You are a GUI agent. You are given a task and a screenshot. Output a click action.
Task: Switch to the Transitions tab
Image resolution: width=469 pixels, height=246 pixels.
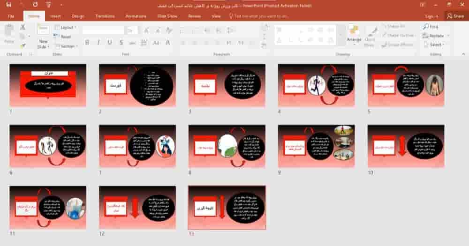pyautogui.click(x=105, y=16)
